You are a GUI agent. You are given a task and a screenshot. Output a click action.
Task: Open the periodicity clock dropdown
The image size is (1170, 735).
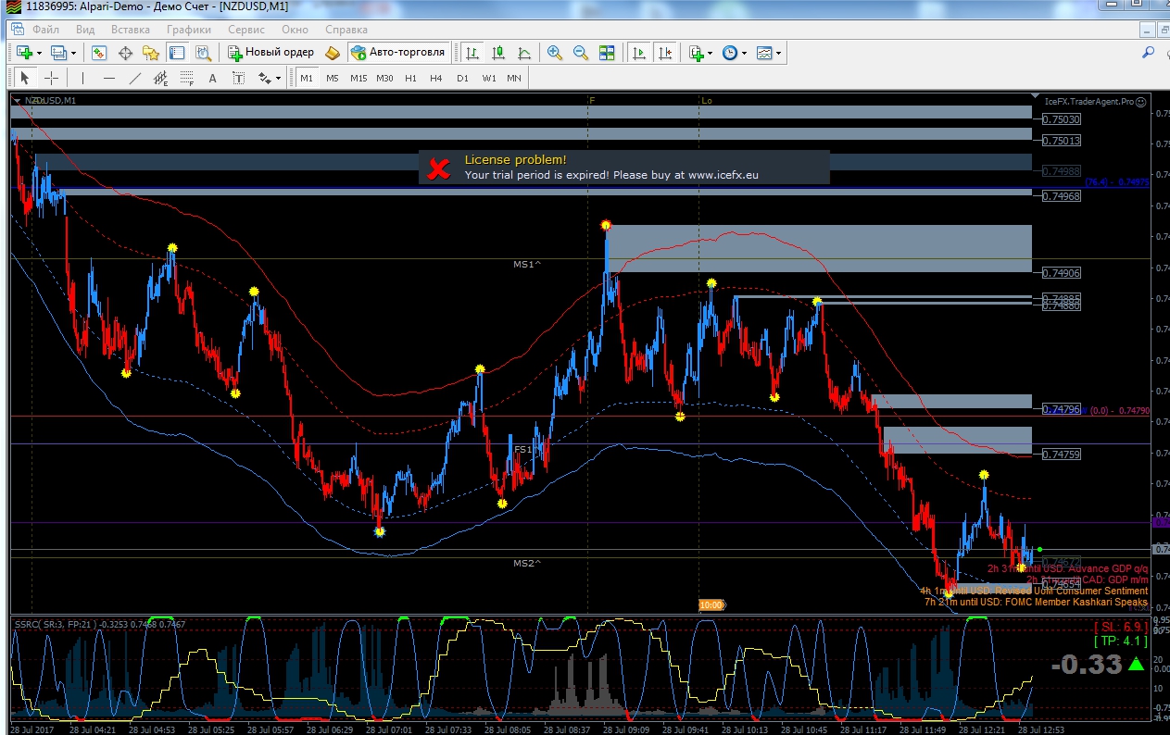pyautogui.click(x=735, y=53)
